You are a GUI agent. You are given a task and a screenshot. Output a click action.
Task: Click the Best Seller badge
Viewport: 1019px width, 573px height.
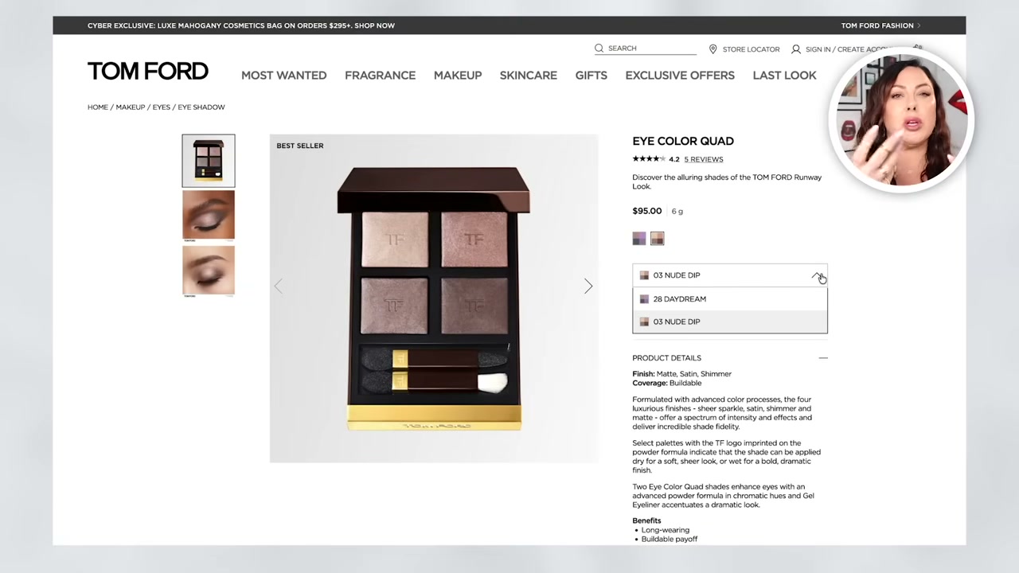coord(300,146)
